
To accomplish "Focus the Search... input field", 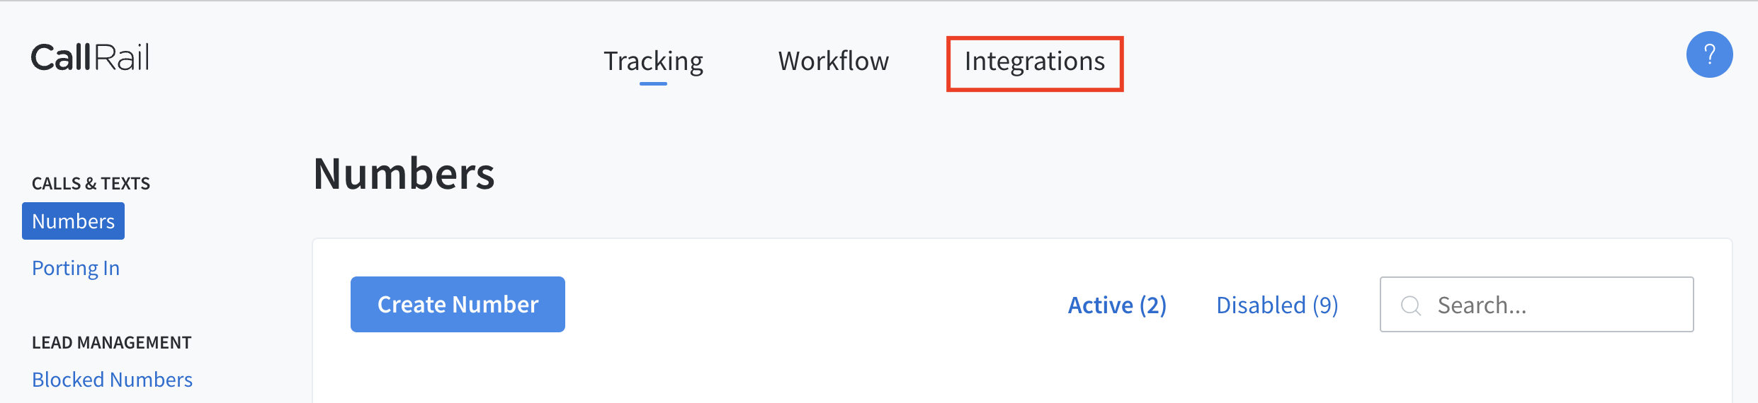I will (1536, 305).
